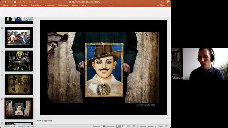Click the user account icon at top right
The height and width of the screenshot is (128, 228).
click(x=168, y=2)
